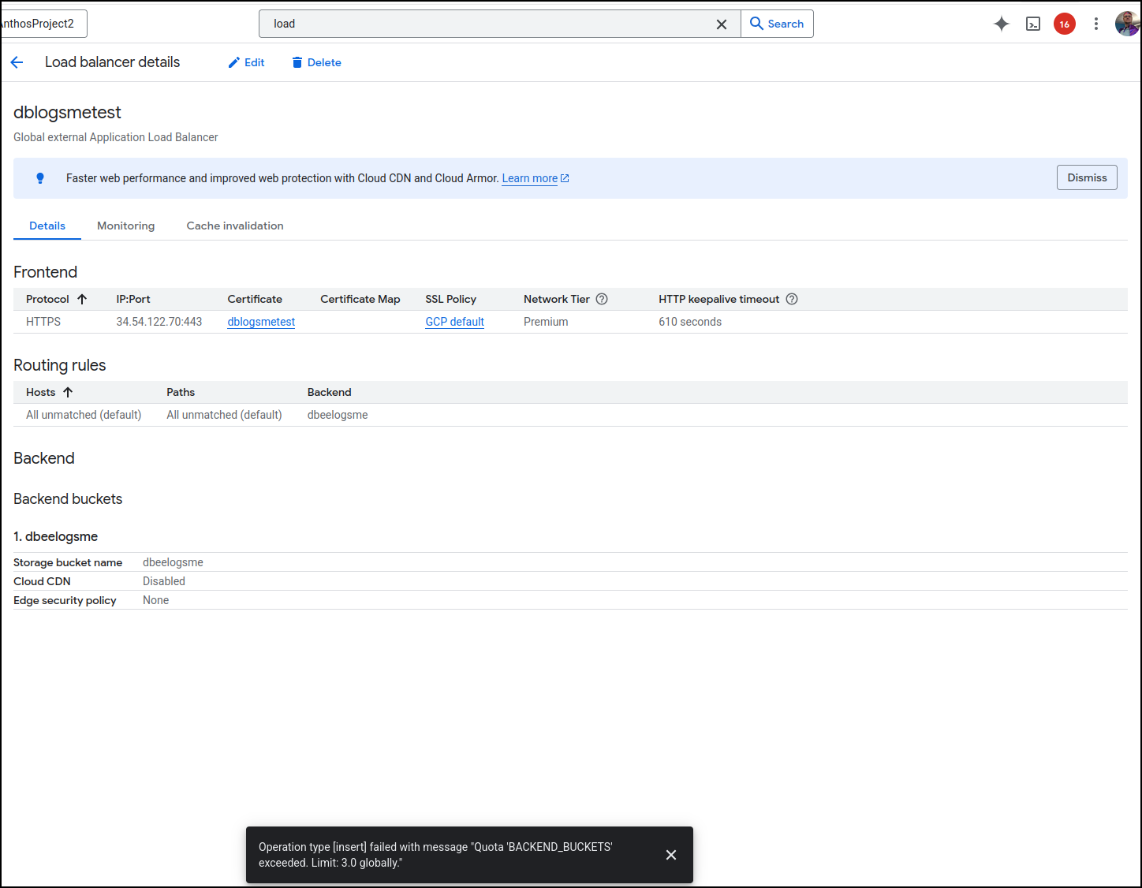
Task: Open notifications badge showing 16
Action: [x=1065, y=24]
